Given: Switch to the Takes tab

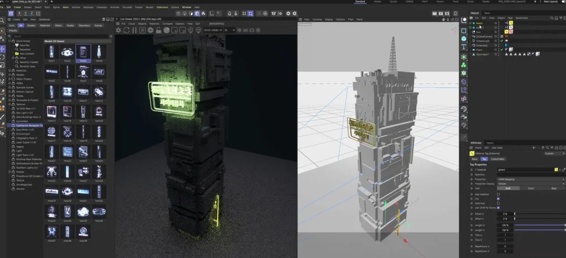Looking at the screenshot, I should click(487, 13).
